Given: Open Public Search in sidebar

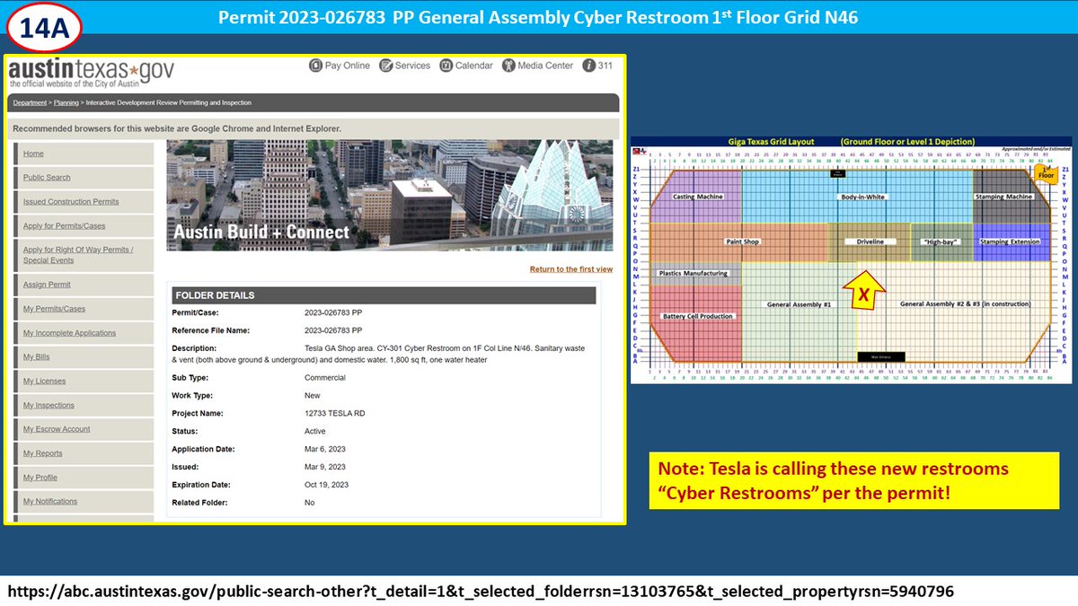Looking at the screenshot, I should pos(47,178).
